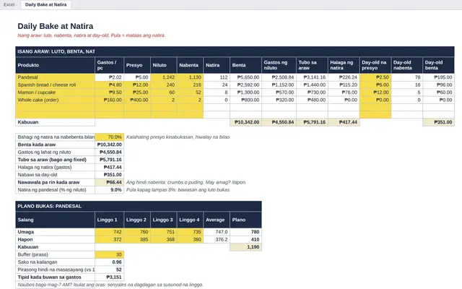Image resolution: width=462 pixels, height=289 pixels.
Task: Select the Daily Bake at Natira title
Action: pos(56,26)
